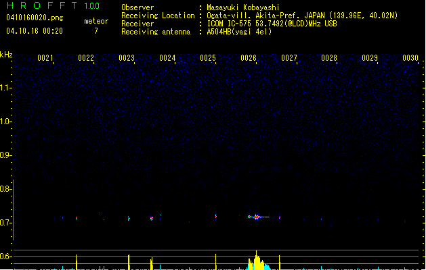Click the Observer label
Screen dimensions: 426x270
[x=137, y=7]
